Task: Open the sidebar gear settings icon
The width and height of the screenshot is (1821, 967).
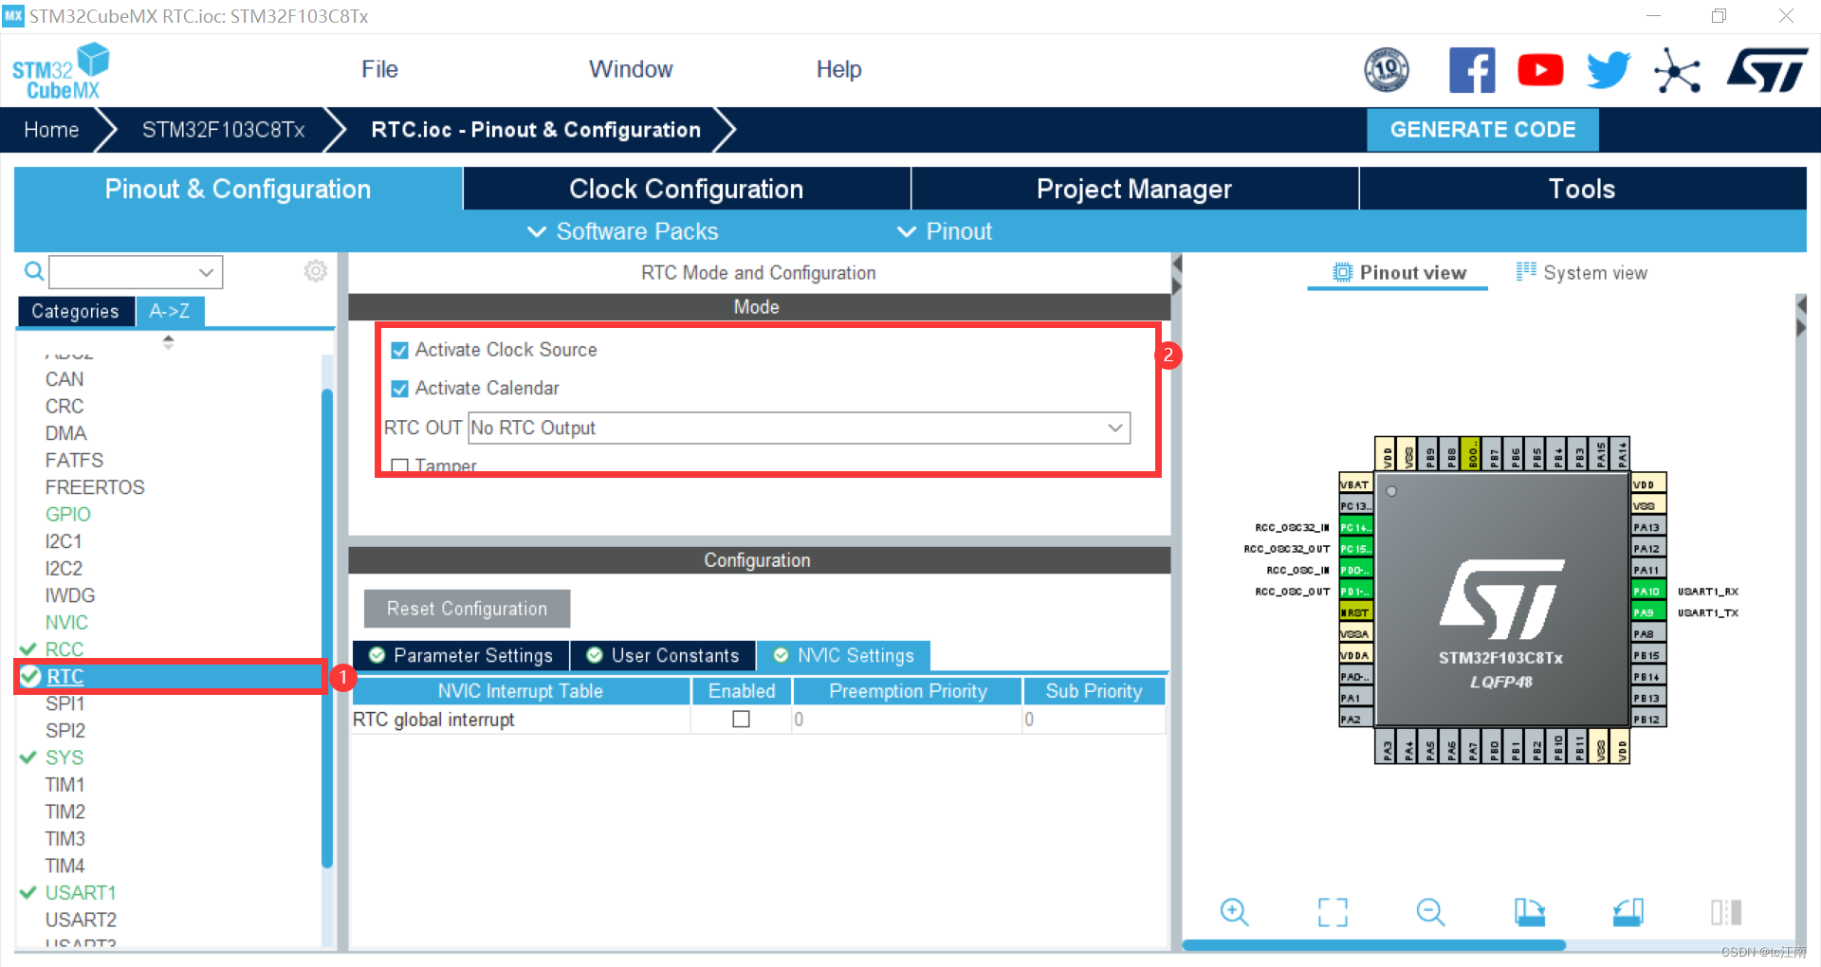Action: [x=316, y=271]
